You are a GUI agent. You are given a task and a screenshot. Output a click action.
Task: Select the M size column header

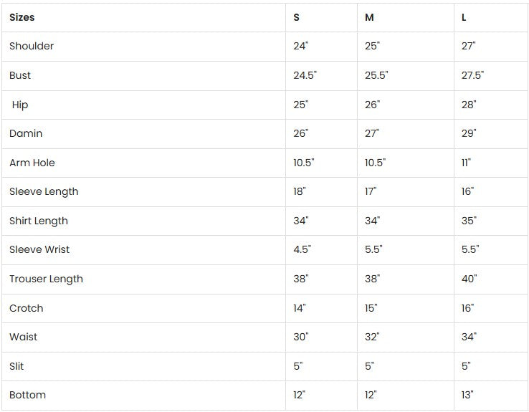[x=369, y=17]
